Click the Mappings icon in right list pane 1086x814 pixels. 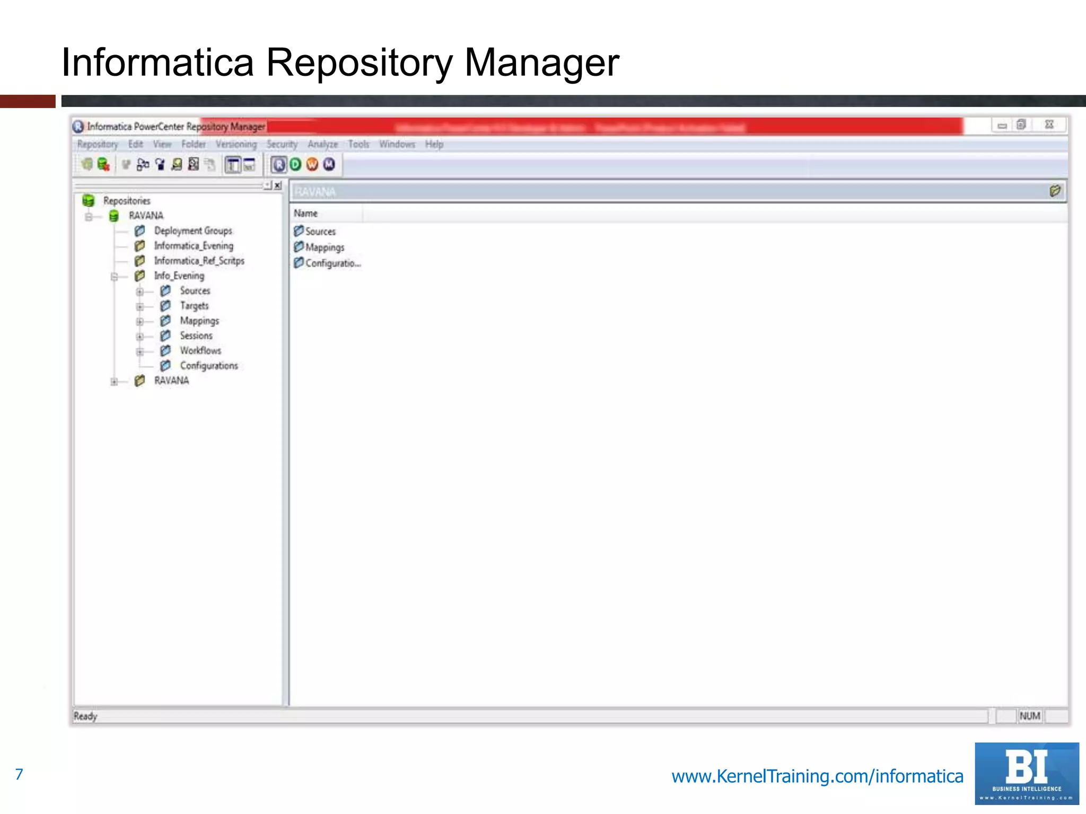(x=299, y=247)
